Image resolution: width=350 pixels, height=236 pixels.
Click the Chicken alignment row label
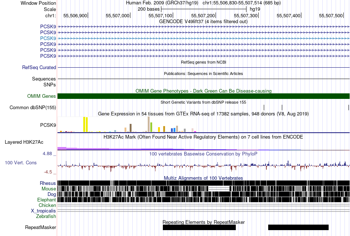47,205
